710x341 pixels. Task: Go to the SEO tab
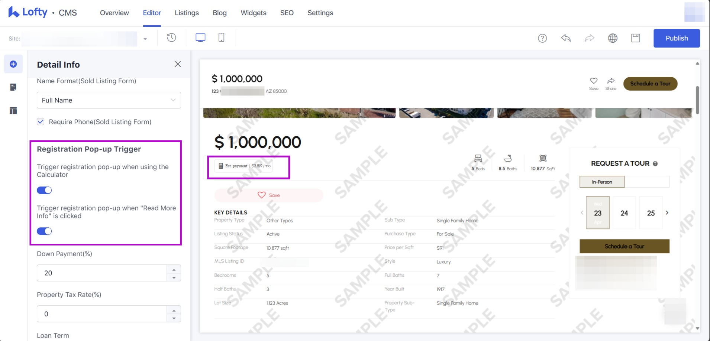pyautogui.click(x=287, y=13)
